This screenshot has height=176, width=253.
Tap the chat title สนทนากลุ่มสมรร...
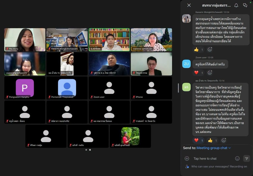pyautogui.click(x=216, y=5)
